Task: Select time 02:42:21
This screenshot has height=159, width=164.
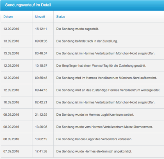Action: click(x=41, y=103)
